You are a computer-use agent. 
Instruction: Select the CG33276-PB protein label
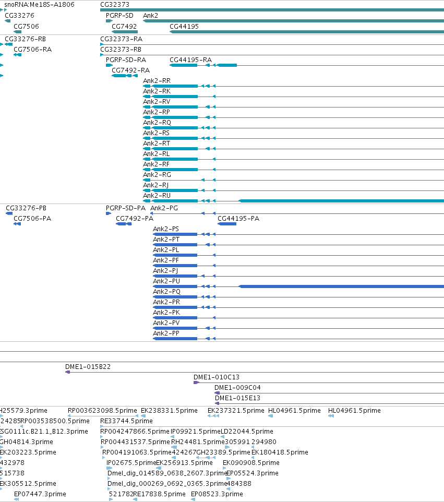[26, 208]
